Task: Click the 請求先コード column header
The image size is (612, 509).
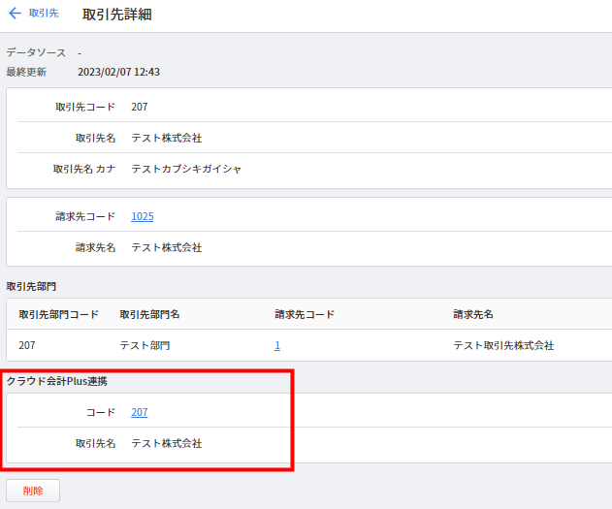Action: coord(305,314)
